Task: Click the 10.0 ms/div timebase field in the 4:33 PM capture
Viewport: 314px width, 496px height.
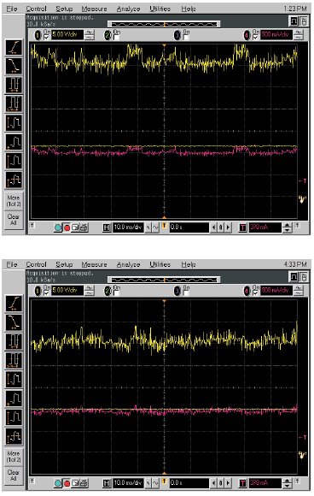Action: pos(128,483)
